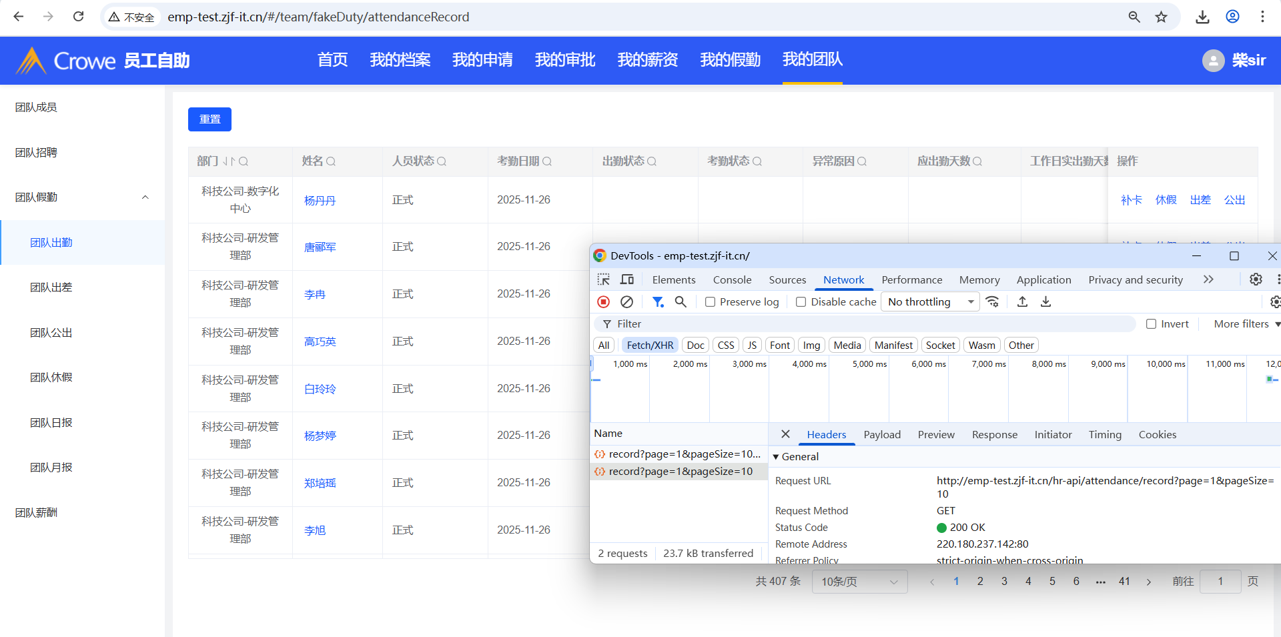
Task: Switch to the Console tab
Action: tap(732, 280)
